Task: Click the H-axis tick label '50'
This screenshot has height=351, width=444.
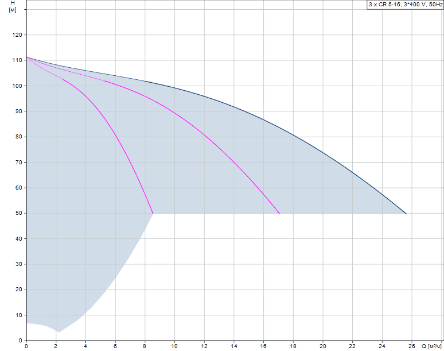Action: [19, 213]
